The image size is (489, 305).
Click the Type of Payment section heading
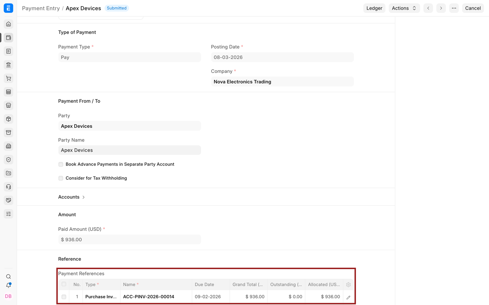[77, 32]
